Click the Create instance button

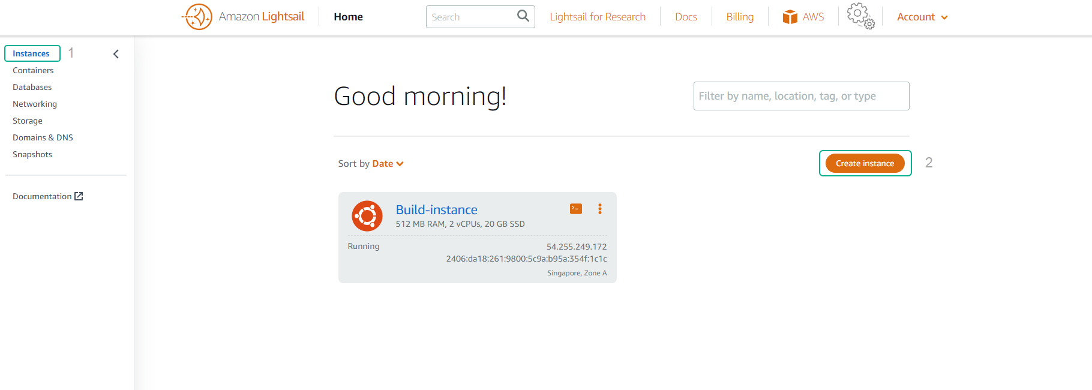coord(865,163)
